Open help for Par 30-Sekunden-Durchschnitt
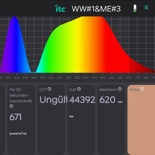Viewport: 155px width, 155px height. [x=11, y=106]
